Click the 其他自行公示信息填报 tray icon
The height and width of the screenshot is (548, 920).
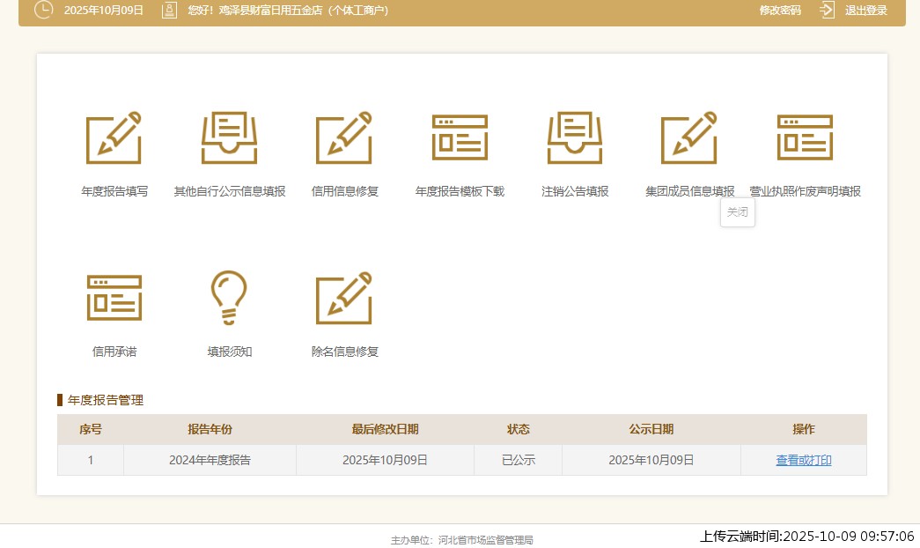click(229, 138)
